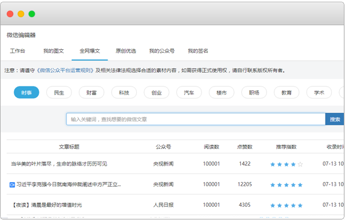
Task: Open article 习近平李克强今日就南海仲裁阐述中方严正立
Action: tap(69, 184)
